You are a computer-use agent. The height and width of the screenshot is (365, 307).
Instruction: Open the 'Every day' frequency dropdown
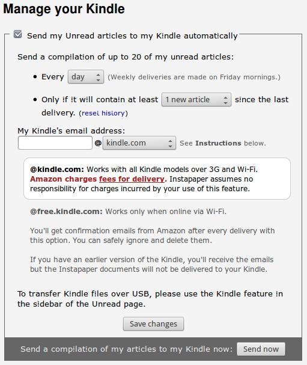86,77
